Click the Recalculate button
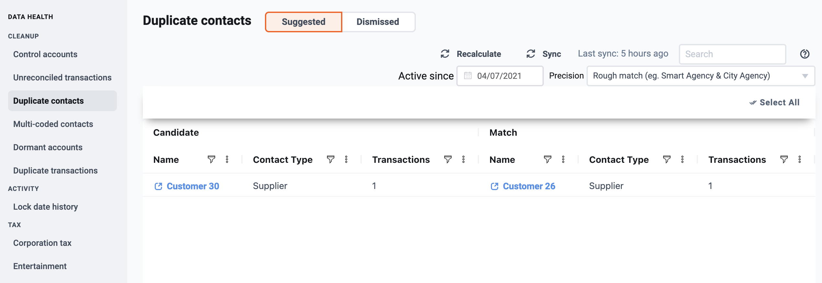822x283 pixels. [471, 54]
